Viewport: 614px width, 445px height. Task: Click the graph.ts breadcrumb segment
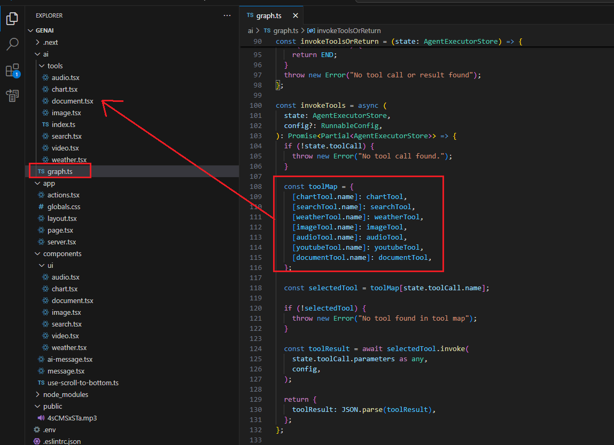click(286, 30)
